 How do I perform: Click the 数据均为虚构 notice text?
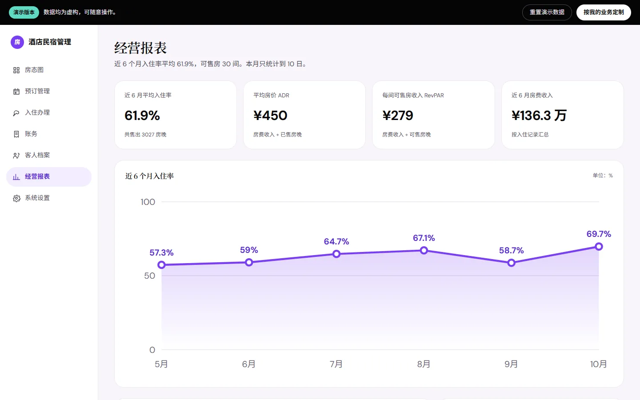pos(80,12)
